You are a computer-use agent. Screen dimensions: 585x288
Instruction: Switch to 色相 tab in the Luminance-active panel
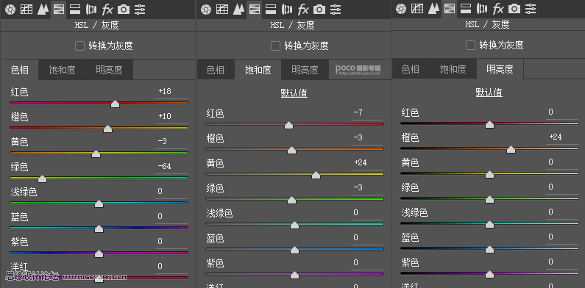point(411,69)
